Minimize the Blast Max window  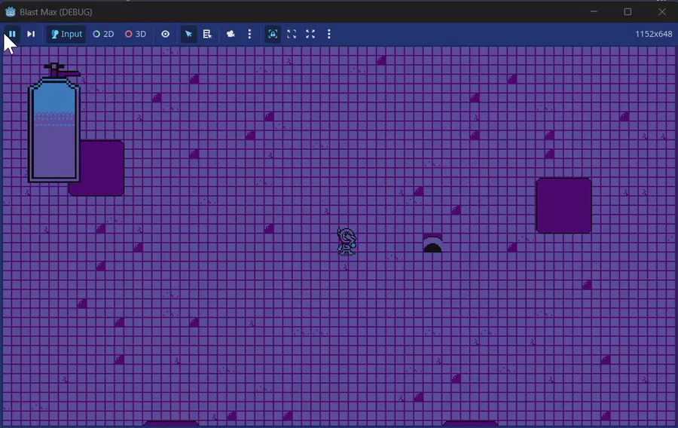(594, 11)
